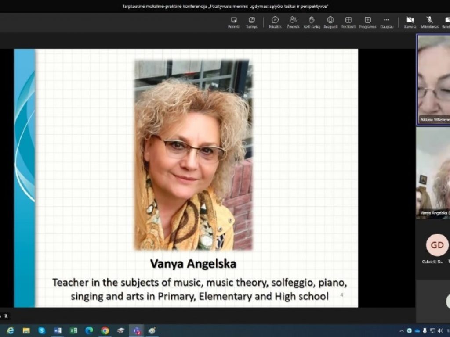Open the Peržiūrėti view options
Image resolution: width=450 pixels, height=337 pixels.
[x=348, y=22]
